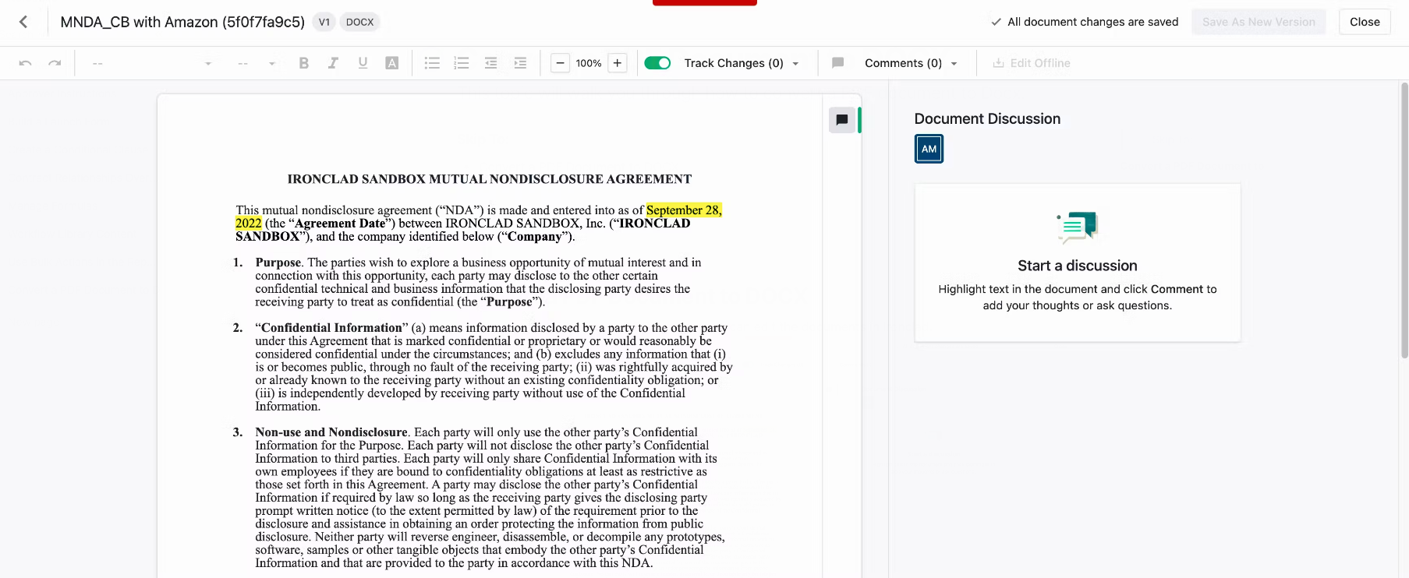Click Save As New Version button
The height and width of the screenshot is (578, 1409).
tap(1259, 22)
